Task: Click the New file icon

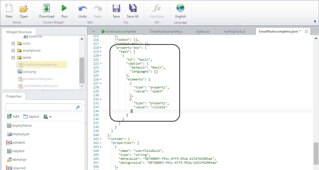Action: 9,8
